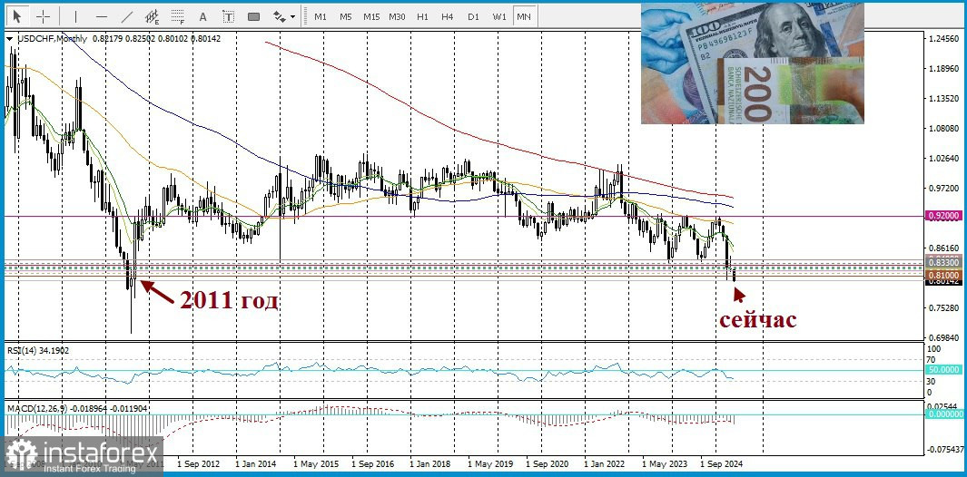The image size is (967, 477).
Task: Switch to the W1 weekly timeframe
Action: 498,16
